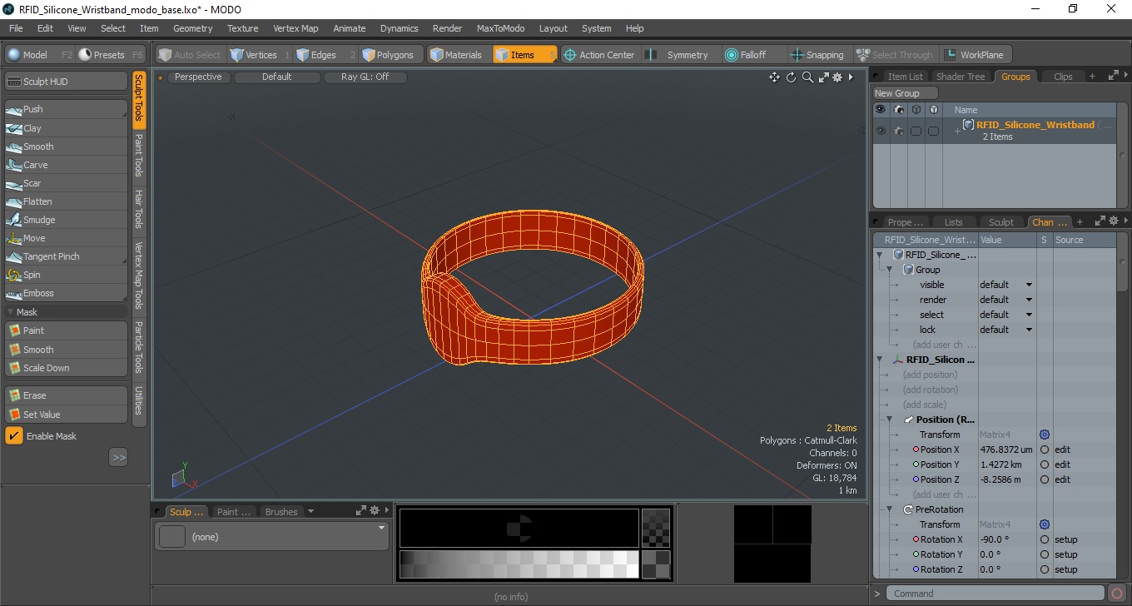The width and height of the screenshot is (1132, 606).
Task: Click the Command input field
Action: (x=996, y=594)
